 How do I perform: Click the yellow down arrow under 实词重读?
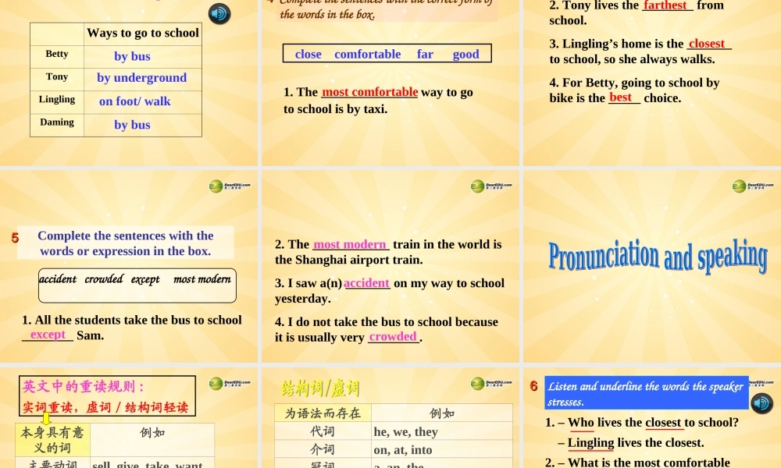click(46, 419)
